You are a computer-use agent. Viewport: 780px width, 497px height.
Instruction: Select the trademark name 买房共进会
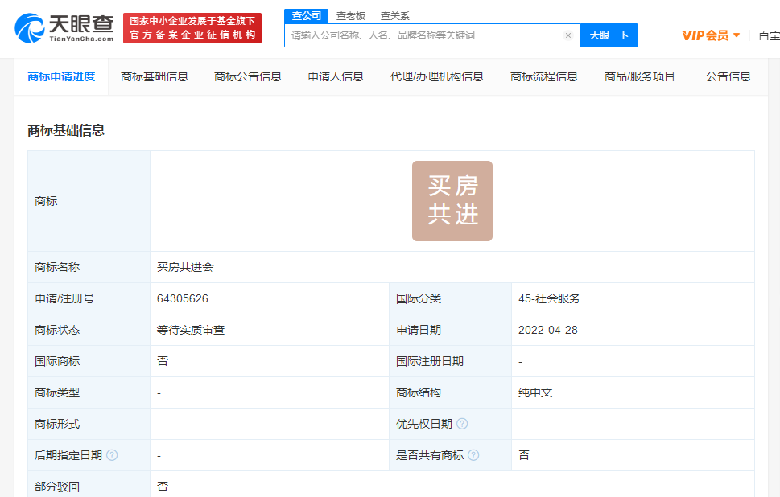185,267
